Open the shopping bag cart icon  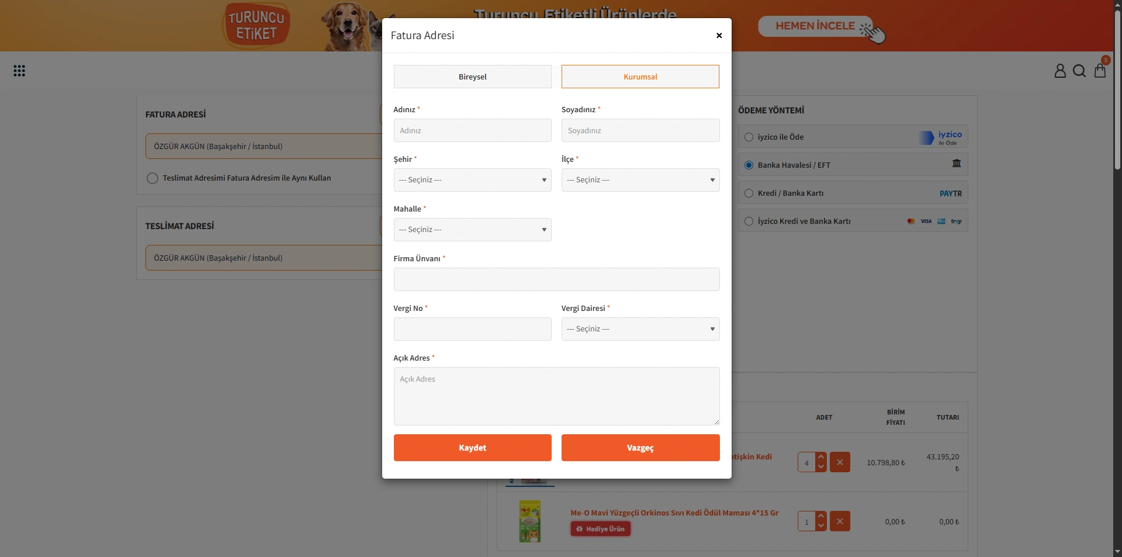coord(1100,71)
